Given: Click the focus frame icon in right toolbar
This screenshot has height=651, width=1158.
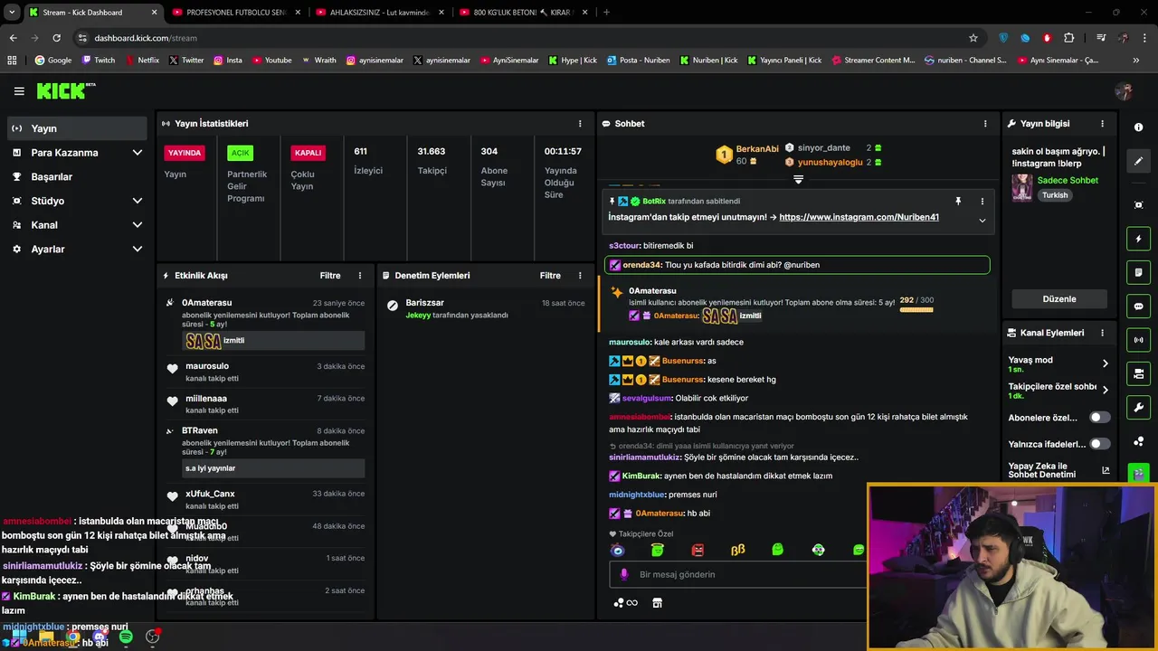Looking at the screenshot, I should [x=1138, y=205].
